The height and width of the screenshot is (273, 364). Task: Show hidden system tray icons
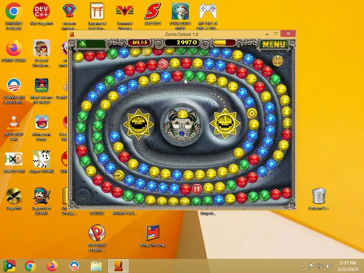click(303, 266)
